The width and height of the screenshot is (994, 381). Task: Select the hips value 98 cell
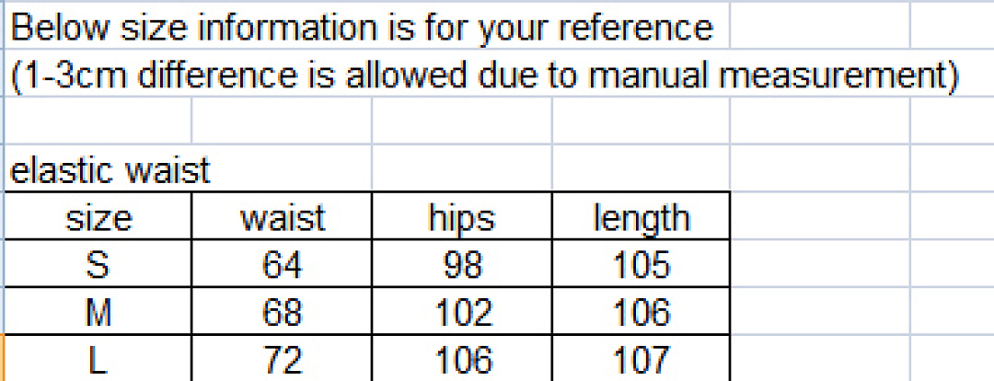[461, 263]
